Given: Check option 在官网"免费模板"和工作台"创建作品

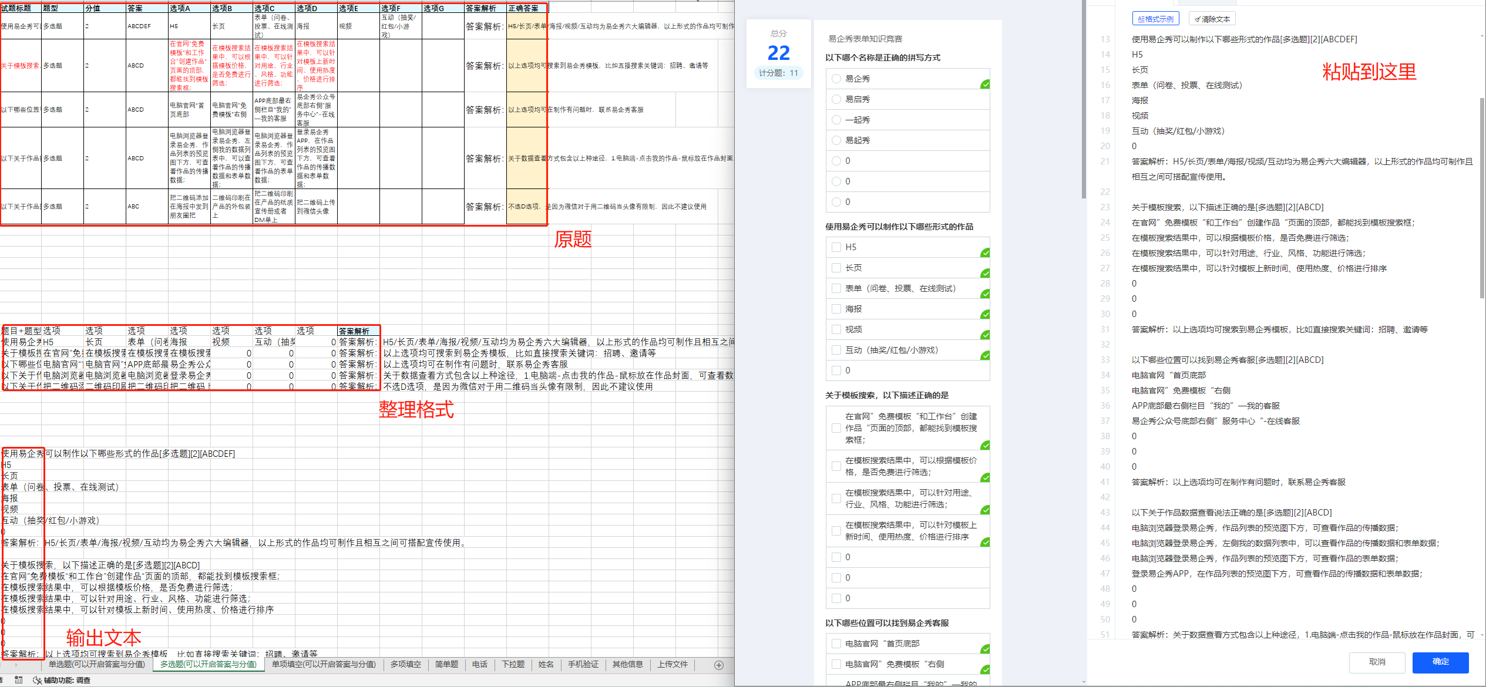Looking at the screenshot, I should 836,428.
